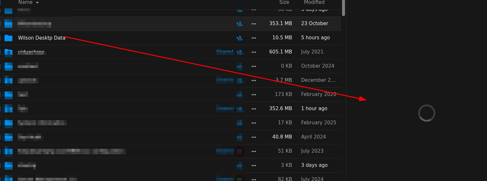Toggle the Name column sort arrow
487x181 pixels.
coord(37,3)
